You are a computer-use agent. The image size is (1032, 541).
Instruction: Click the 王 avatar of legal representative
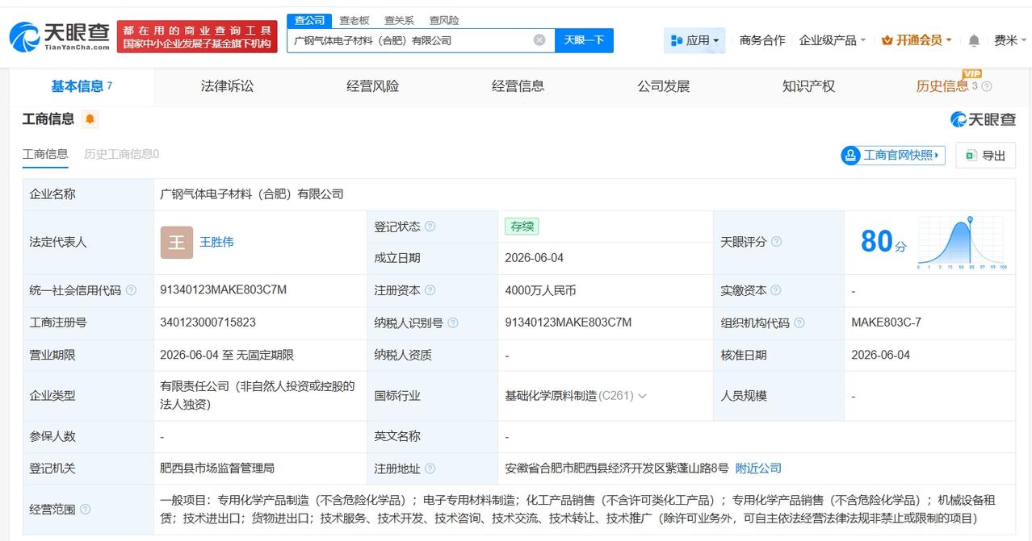click(x=177, y=242)
